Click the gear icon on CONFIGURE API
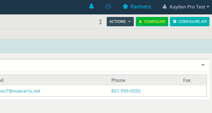212x113 pixels. coord(175,22)
